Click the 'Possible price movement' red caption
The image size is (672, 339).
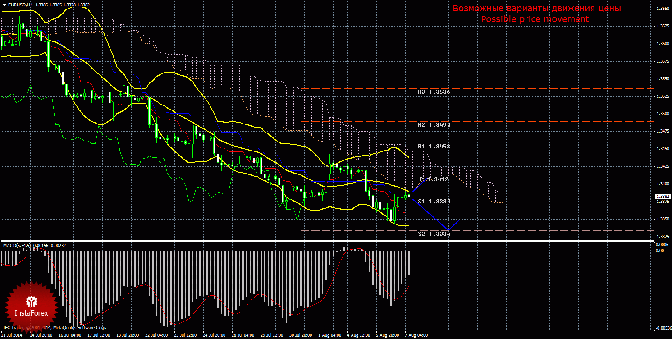(x=535, y=19)
